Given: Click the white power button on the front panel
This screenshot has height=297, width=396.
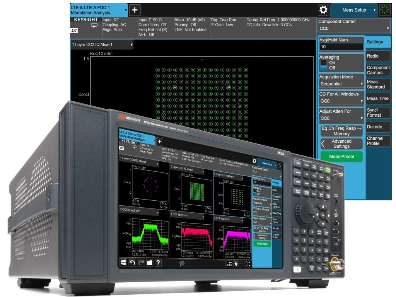Looking at the screenshot, I should (x=297, y=270).
